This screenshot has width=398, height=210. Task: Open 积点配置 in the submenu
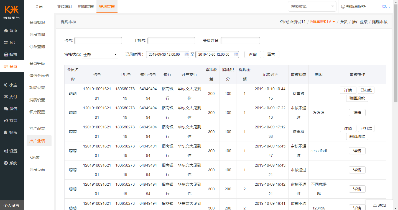click(37, 112)
